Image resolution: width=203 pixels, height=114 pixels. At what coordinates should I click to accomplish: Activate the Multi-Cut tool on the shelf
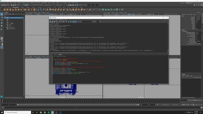pos(94,9)
